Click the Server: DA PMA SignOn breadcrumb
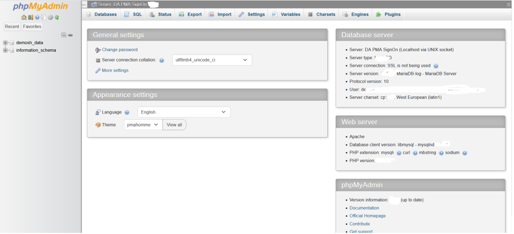The width and height of the screenshot is (514, 234). pos(122,5)
